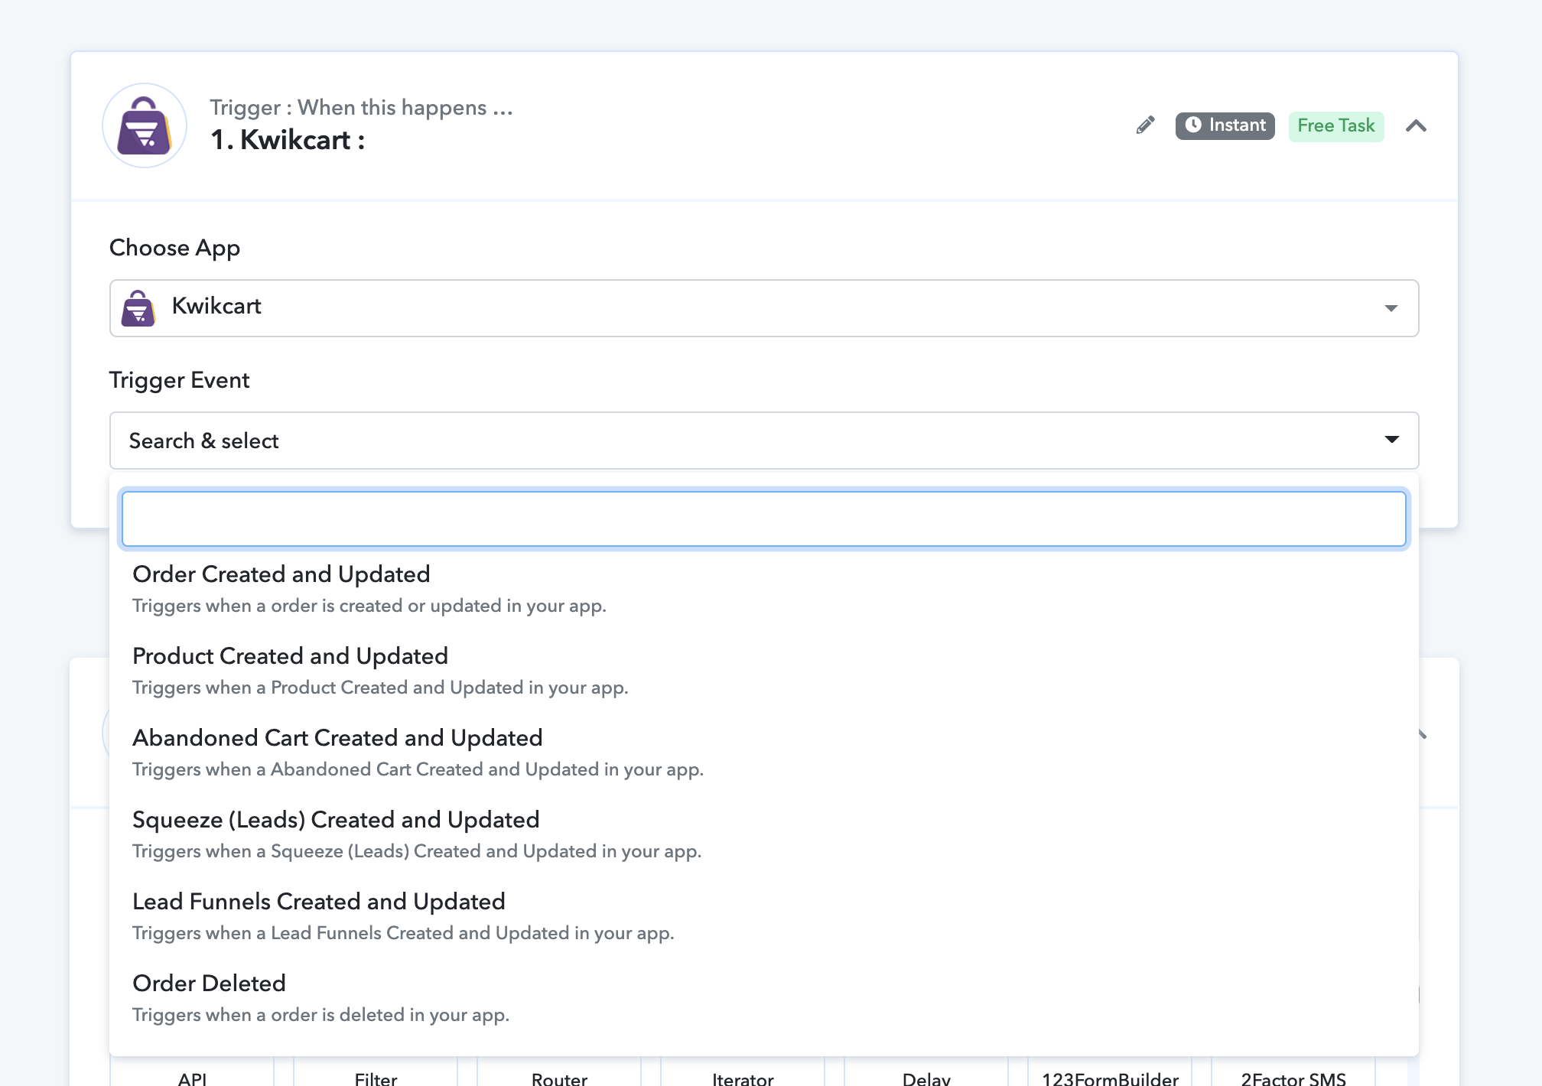
Task: Pick Lead Funnels Created and Updated
Action: 764,916
